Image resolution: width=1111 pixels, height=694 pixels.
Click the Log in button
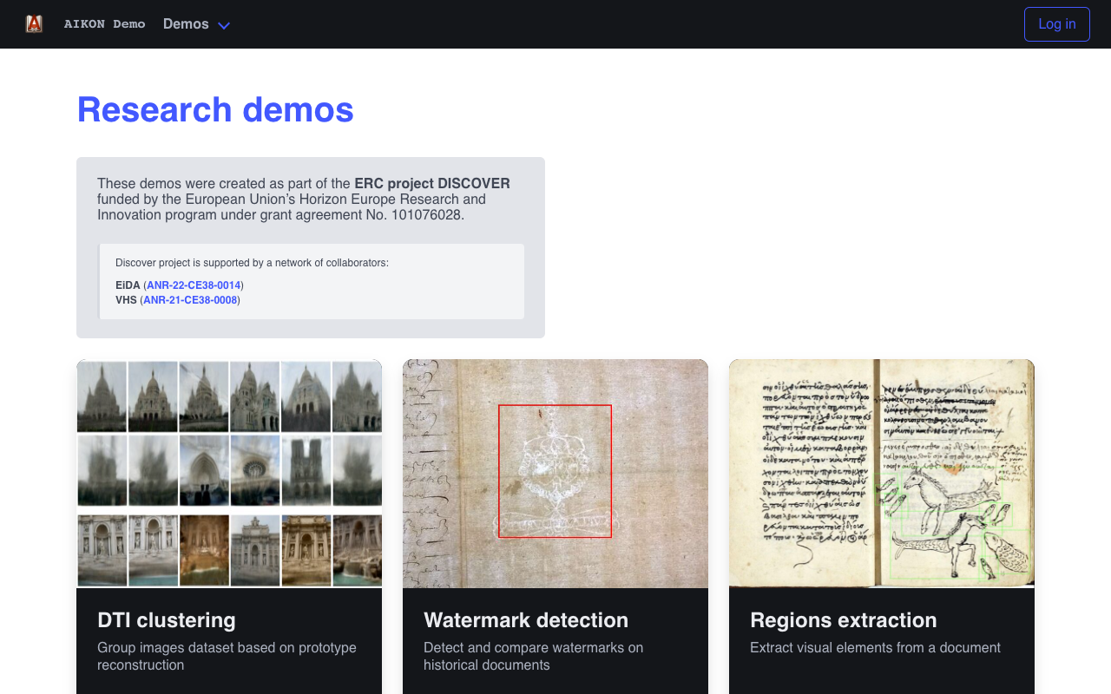click(1056, 24)
